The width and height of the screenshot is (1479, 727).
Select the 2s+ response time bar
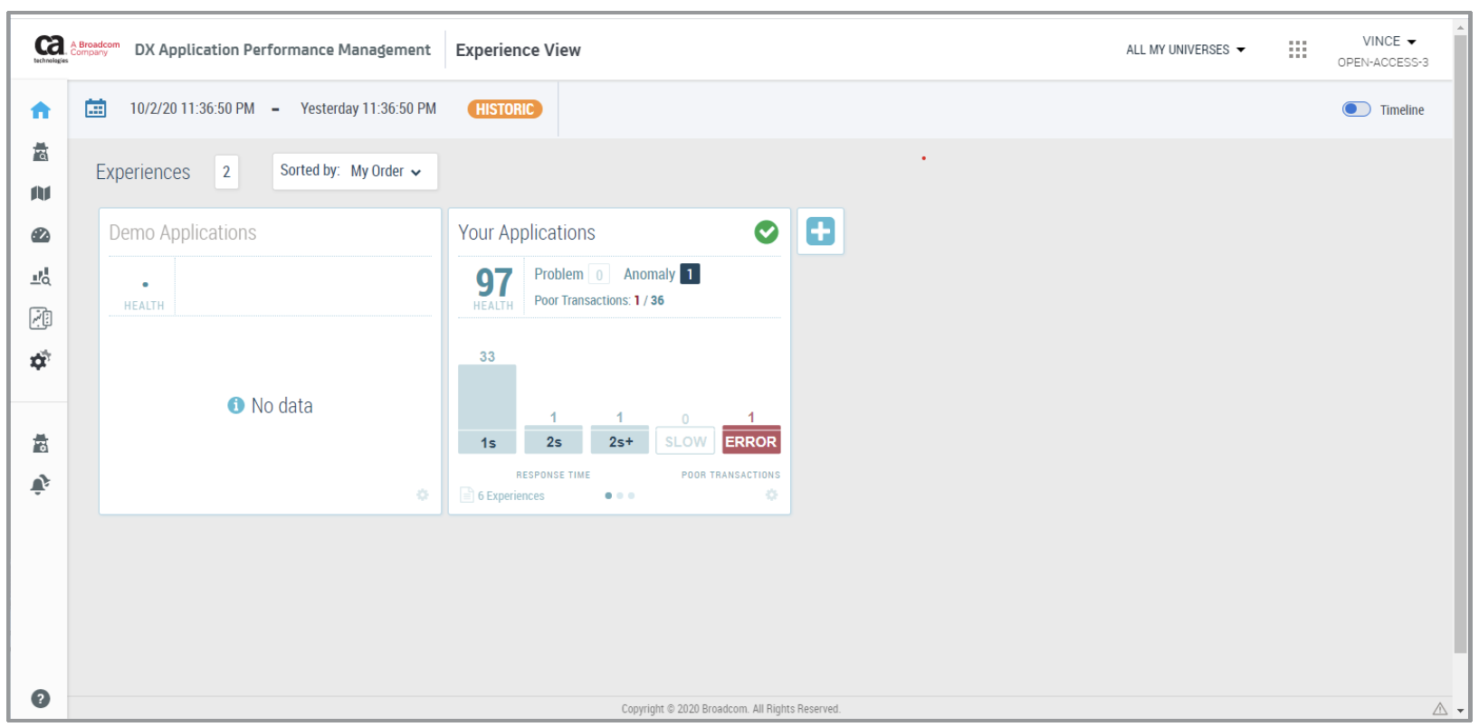619,439
